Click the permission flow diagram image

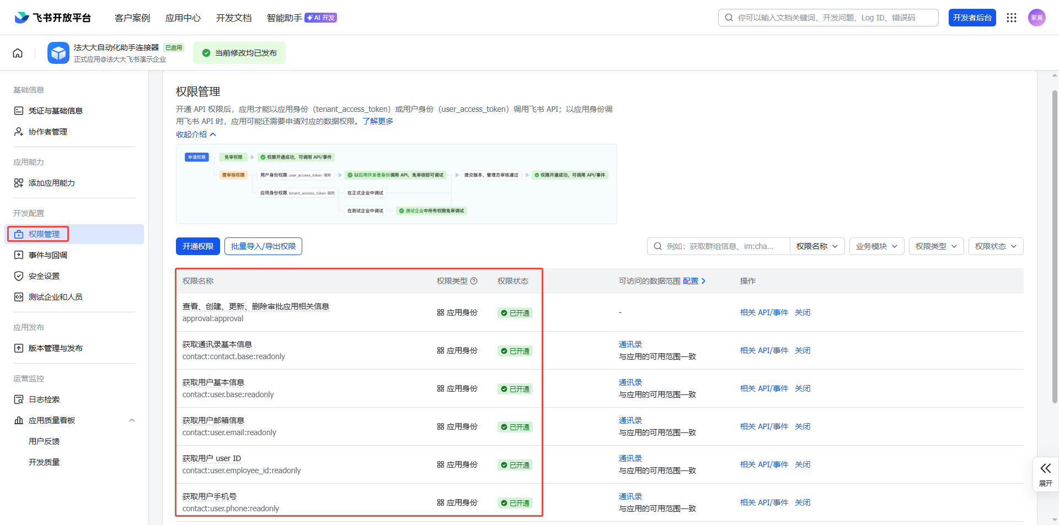click(x=396, y=184)
